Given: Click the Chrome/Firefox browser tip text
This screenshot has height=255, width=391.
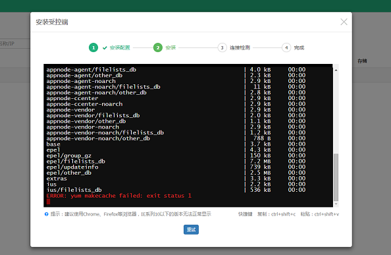Looking at the screenshot, I should click(x=131, y=214).
